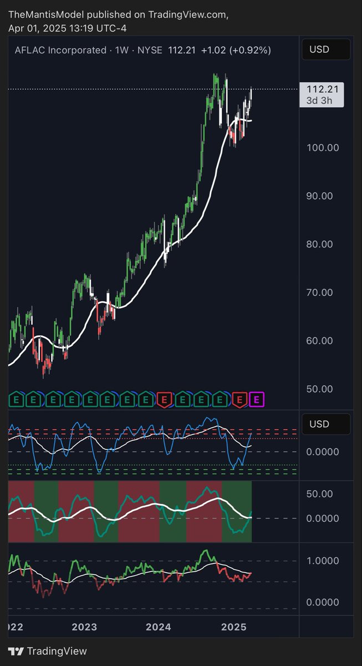Click the NYSE exchange label

[149, 50]
